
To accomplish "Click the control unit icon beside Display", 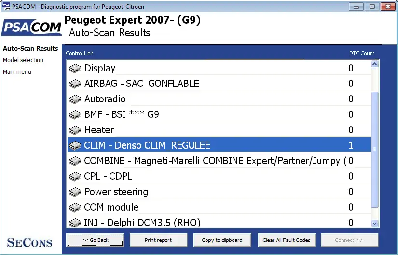I will (75, 68).
